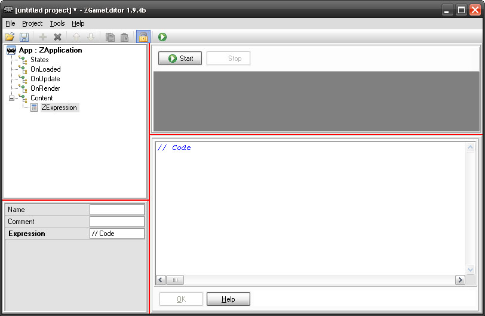Click the App ZApplication invader icon
The image size is (485, 316).
(11, 50)
